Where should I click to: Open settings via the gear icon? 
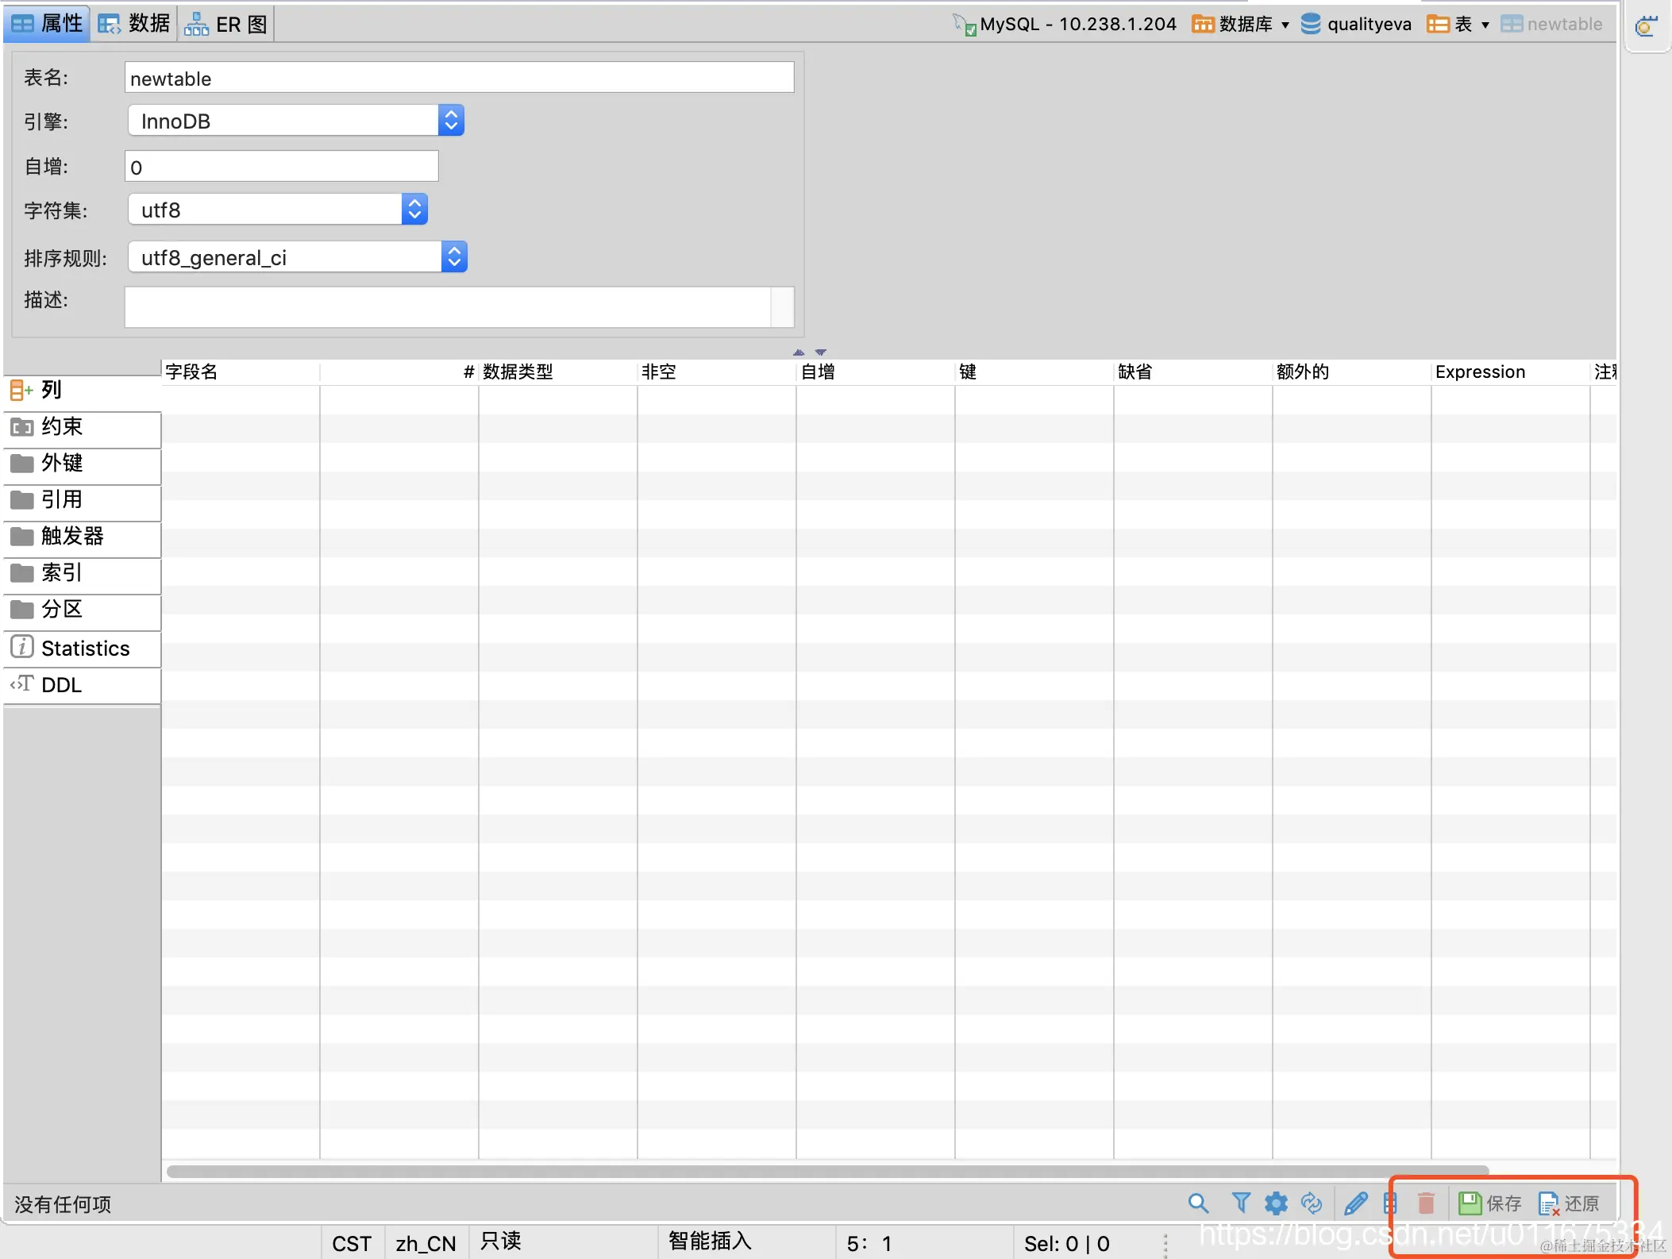pyautogui.click(x=1276, y=1203)
